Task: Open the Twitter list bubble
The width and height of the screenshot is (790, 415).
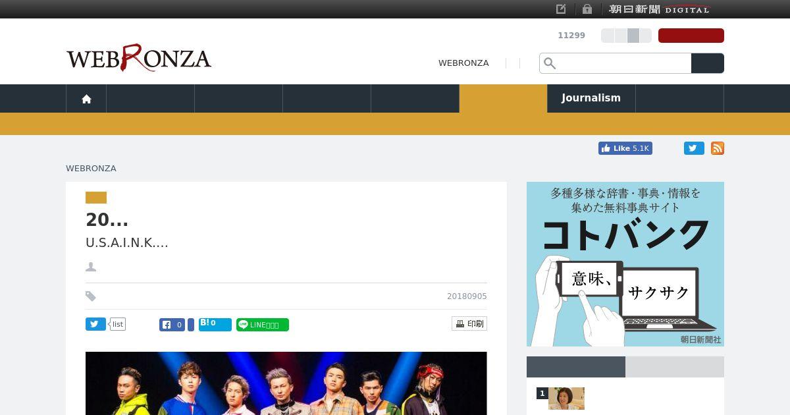Action: [x=117, y=324]
